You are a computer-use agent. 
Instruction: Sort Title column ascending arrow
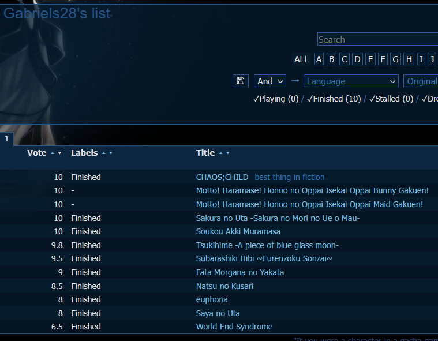click(220, 153)
